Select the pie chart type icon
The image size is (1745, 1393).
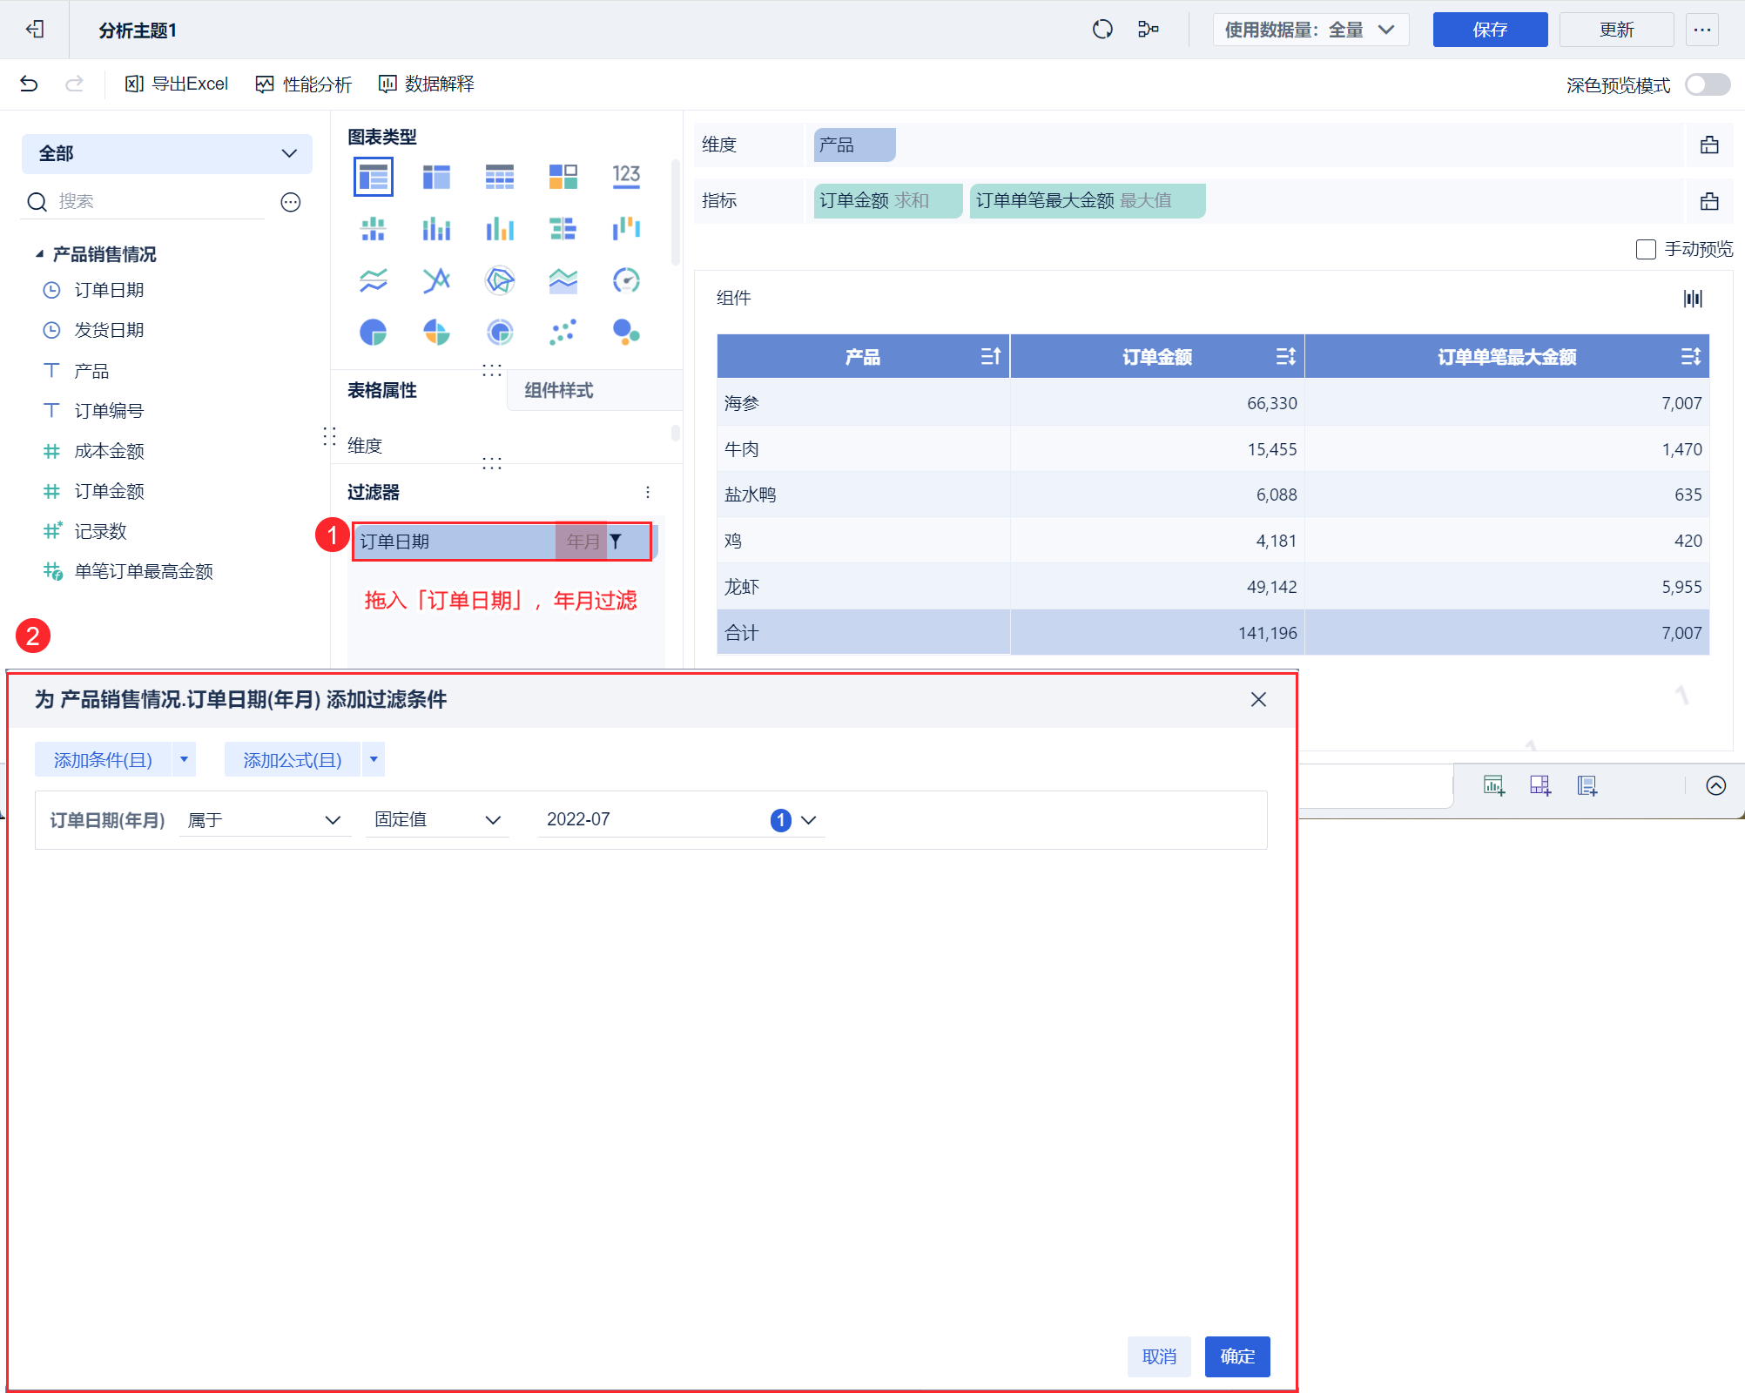pyautogui.click(x=373, y=332)
